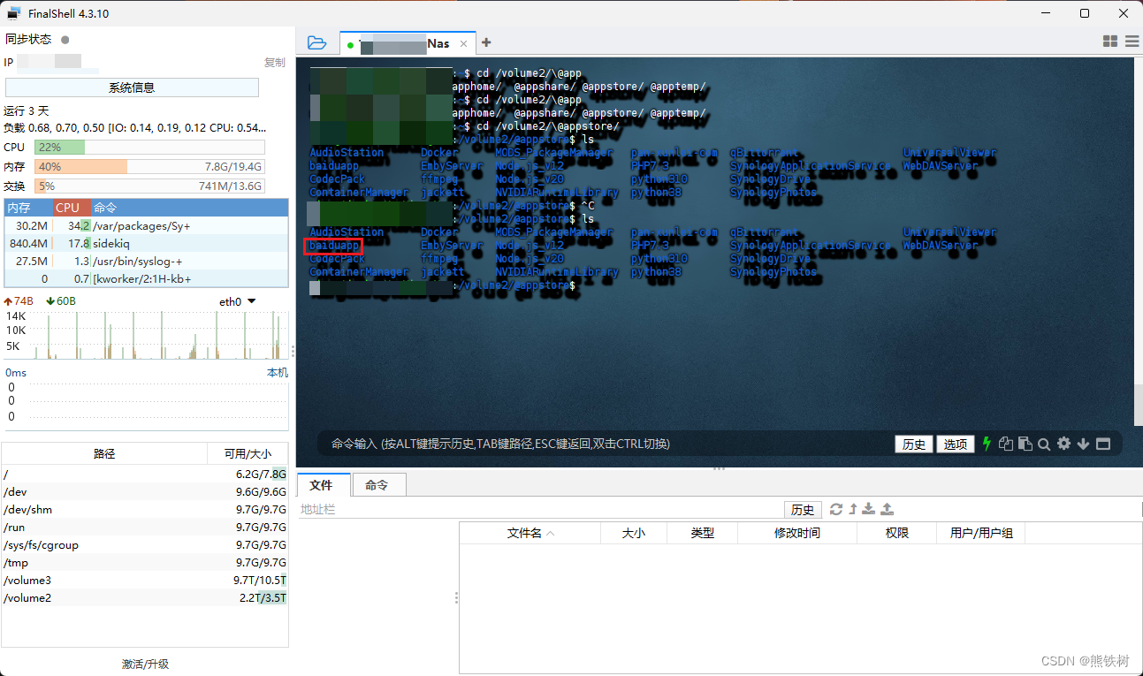Open 历史 beside the address bar
Image resolution: width=1143 pixels, height=676 pixels.
[803, 510]
